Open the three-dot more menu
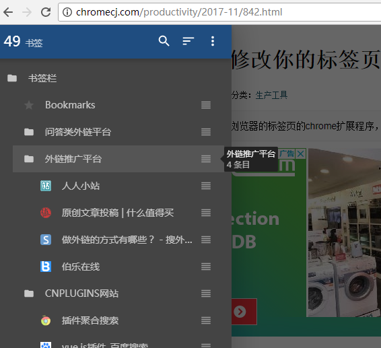 213,41
